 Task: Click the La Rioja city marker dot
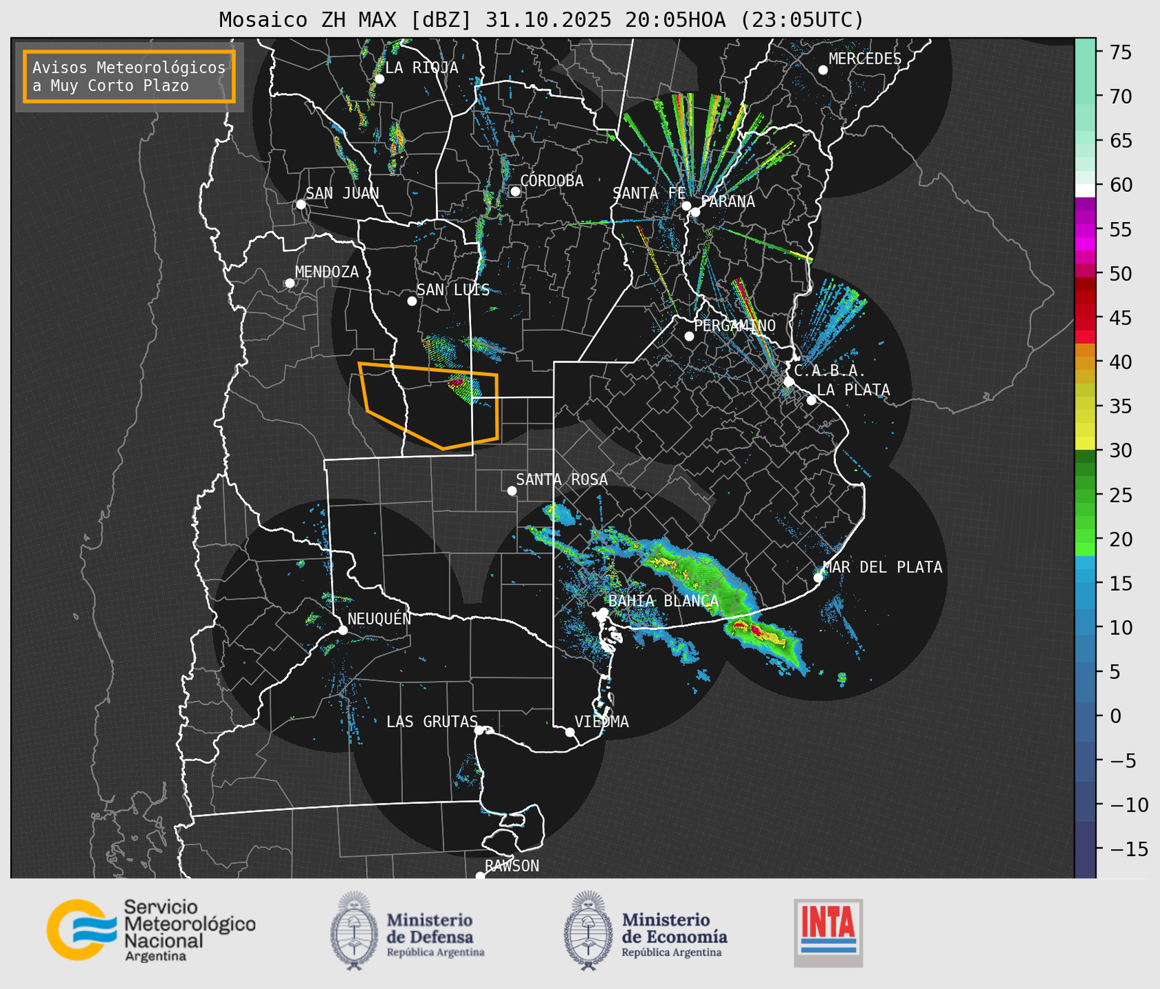click(379, 79)
